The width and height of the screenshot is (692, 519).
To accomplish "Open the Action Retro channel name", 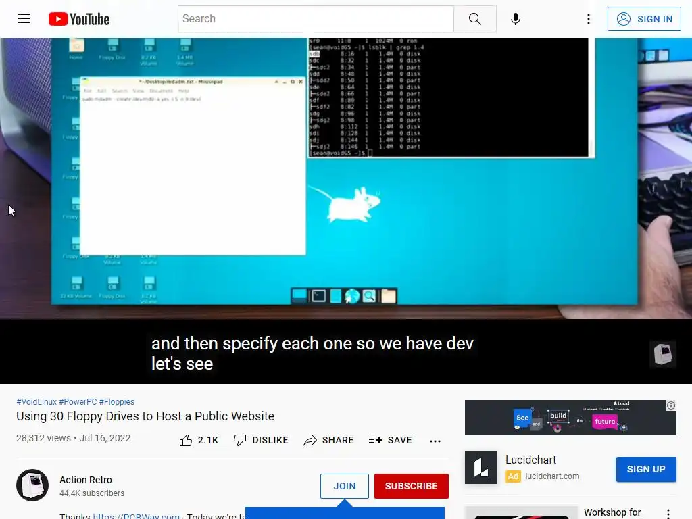I will (86, 480).
